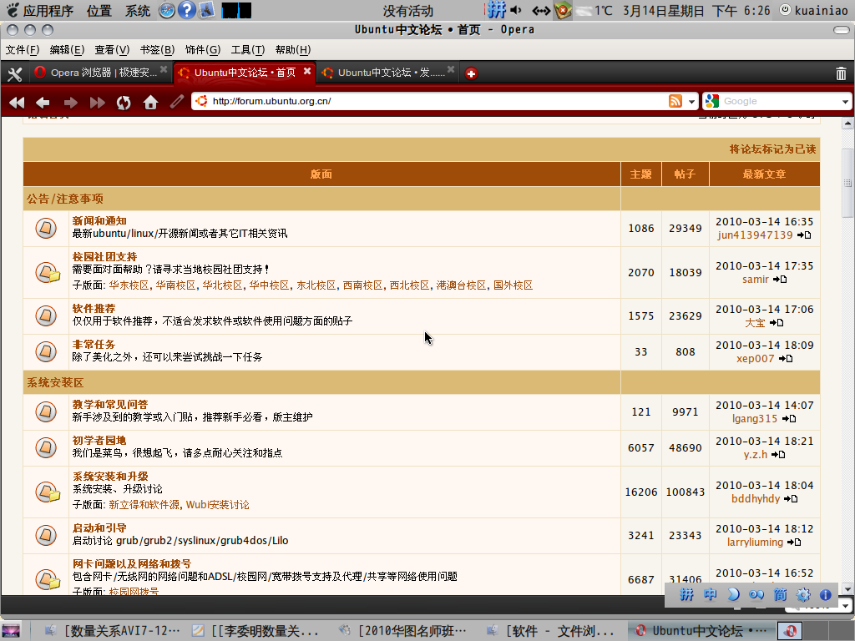Click the volume speaker icon in panel
The width and height of the screenshot is (855, 641).
click(x=516, y=10)
